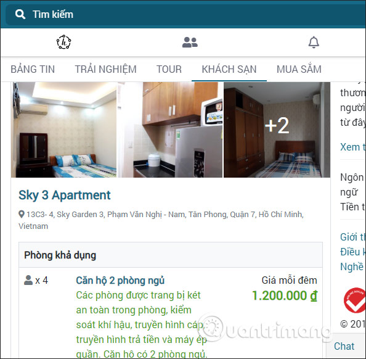Click the search magnifier icon

20,14
